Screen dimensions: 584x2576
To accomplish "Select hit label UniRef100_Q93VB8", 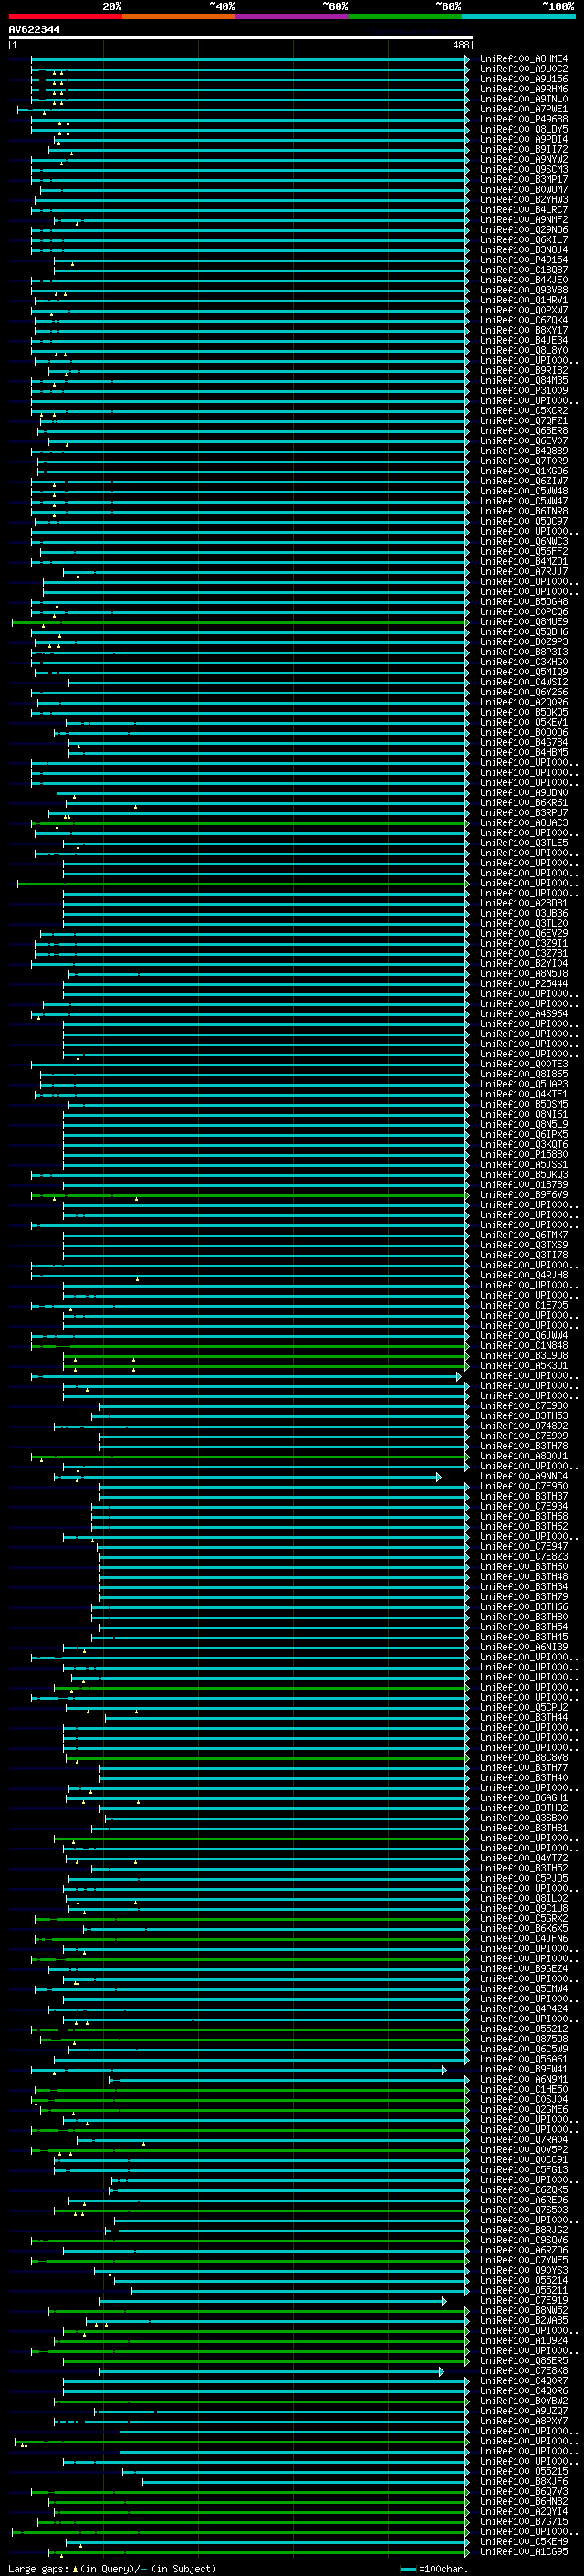I will click(x=524, y=290).
